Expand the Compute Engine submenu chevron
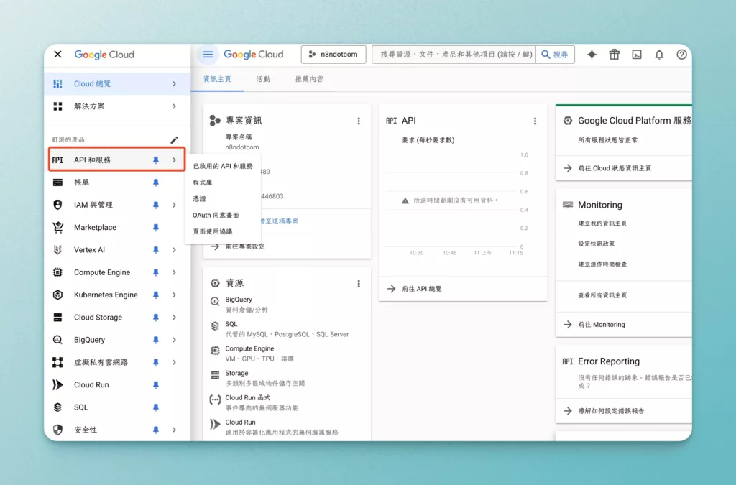The width and height of the screenshot is (736, 485). coord(174,272)
